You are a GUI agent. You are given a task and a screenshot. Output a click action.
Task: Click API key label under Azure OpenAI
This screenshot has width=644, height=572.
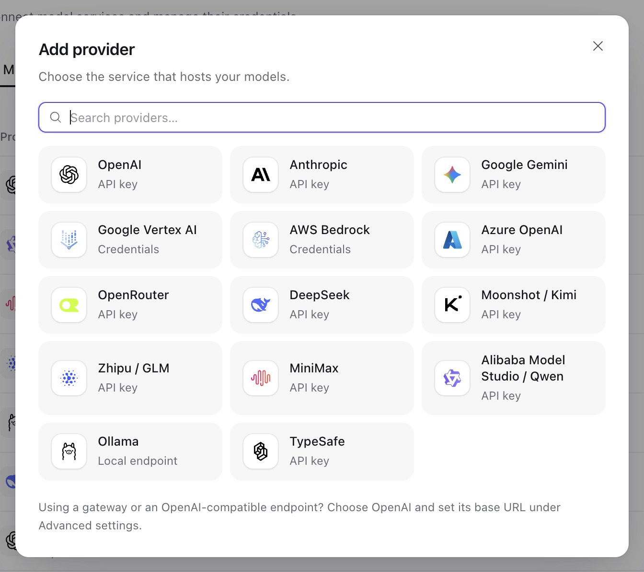coord(501,249)
